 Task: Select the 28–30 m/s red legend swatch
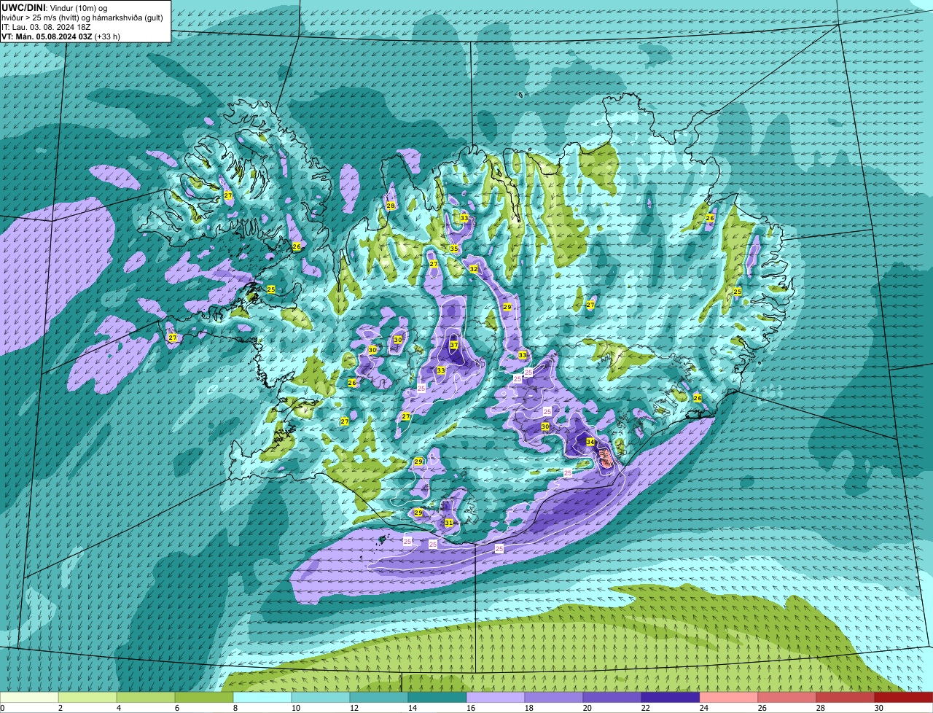click(x=846, y=698)
